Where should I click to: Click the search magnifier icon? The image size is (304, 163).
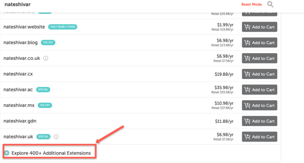270,4
